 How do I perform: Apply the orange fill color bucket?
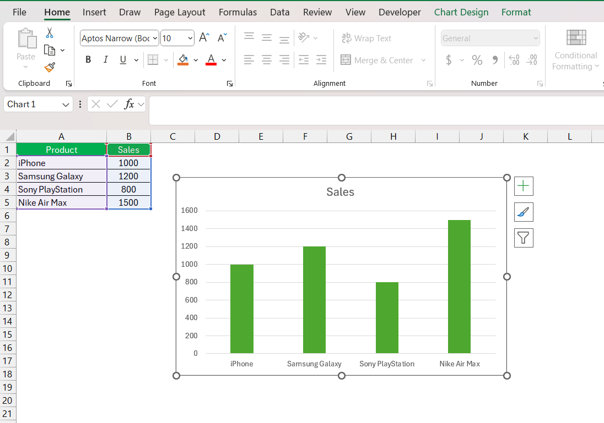click(x=183, y=59)
